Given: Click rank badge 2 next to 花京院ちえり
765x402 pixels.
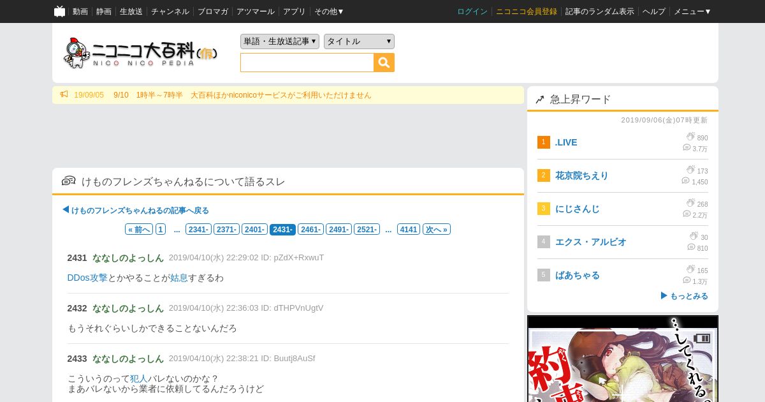Looking at the screenshot, I should [543, 175].
